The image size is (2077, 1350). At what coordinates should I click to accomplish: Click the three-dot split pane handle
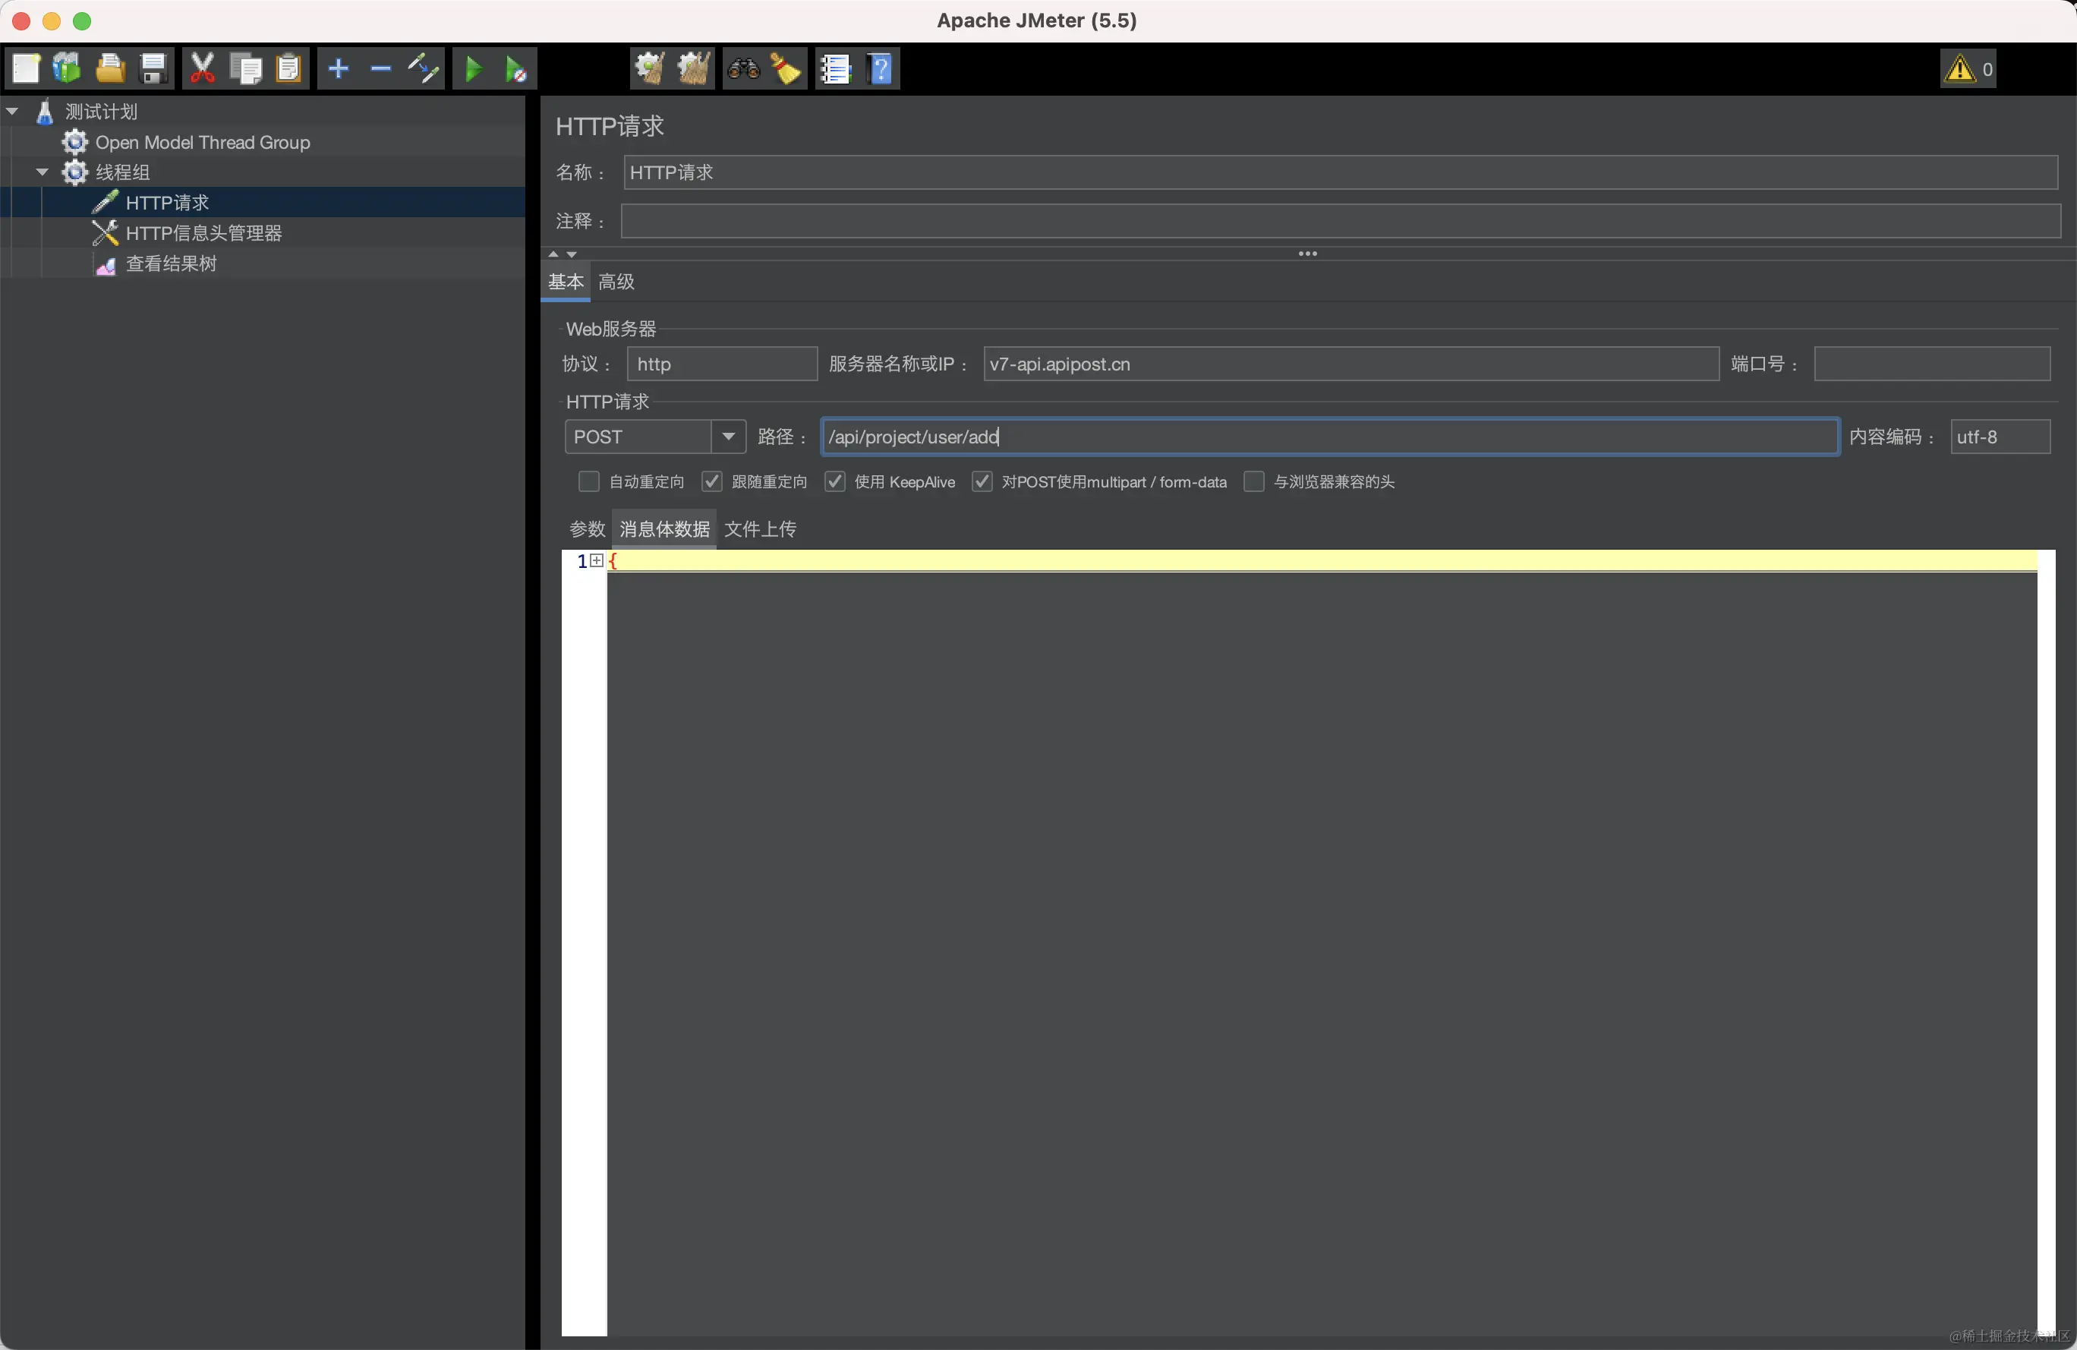(1307, 254)
